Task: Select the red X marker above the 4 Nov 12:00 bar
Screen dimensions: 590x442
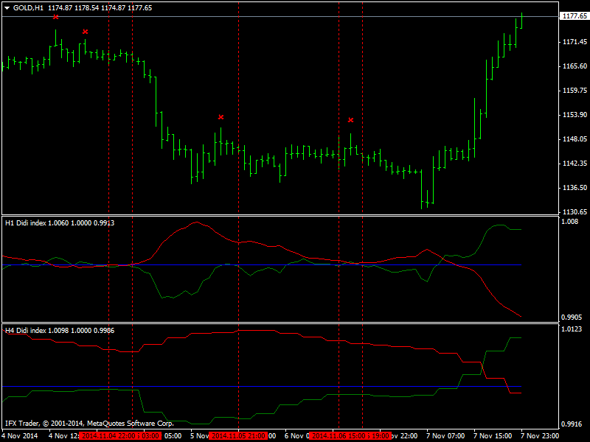Action: (x=85, y=32)
